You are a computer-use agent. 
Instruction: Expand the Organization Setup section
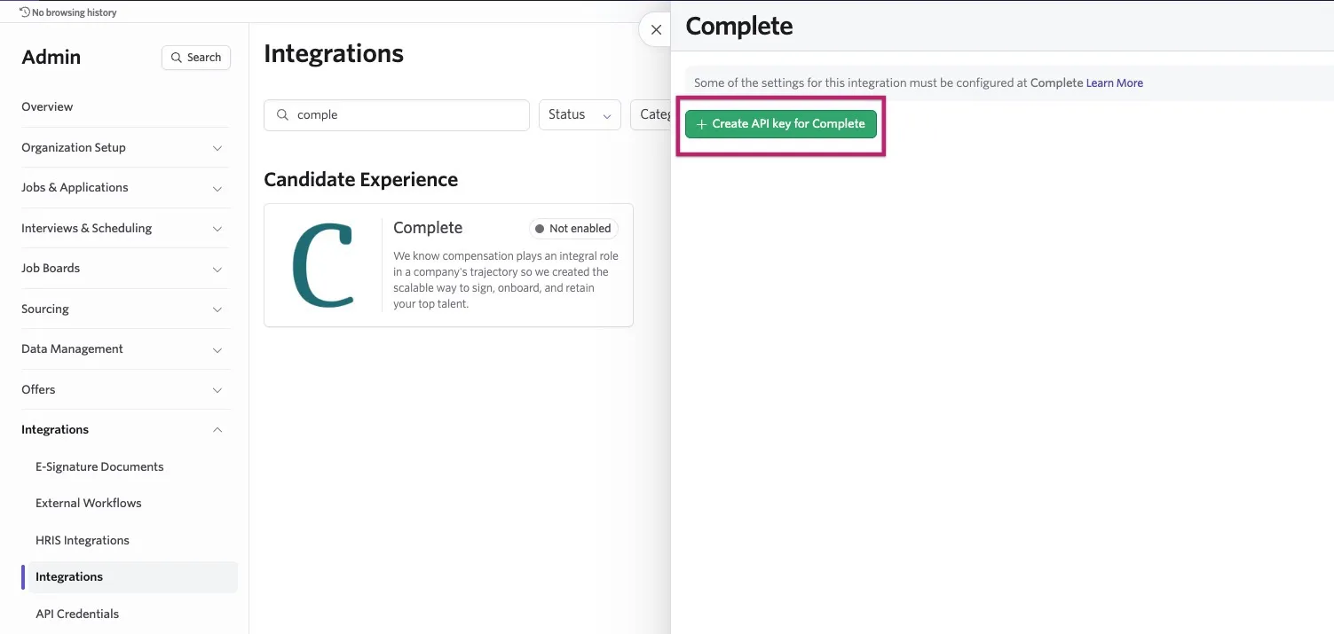pos(125,147)
